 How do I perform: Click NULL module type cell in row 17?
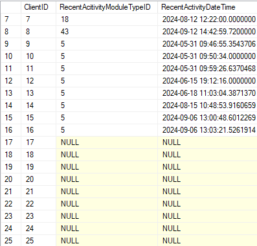tap(107, 142)
